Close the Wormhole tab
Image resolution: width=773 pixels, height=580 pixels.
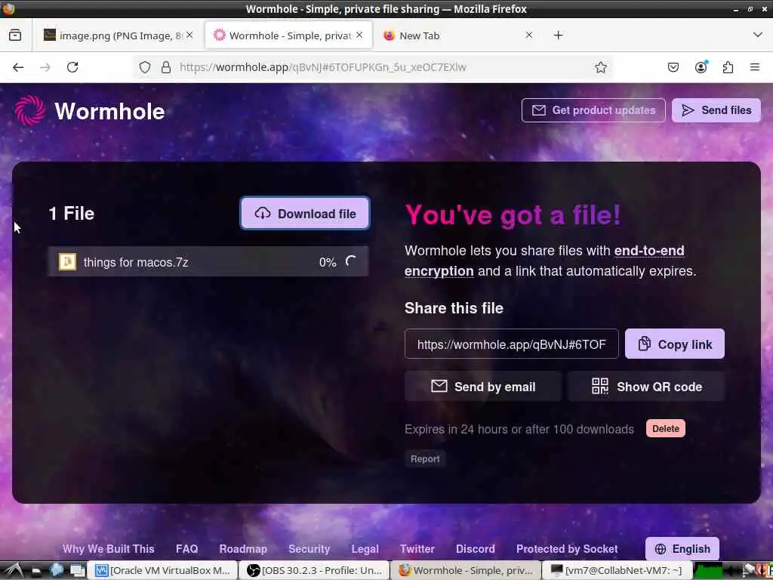coord(359,35)
